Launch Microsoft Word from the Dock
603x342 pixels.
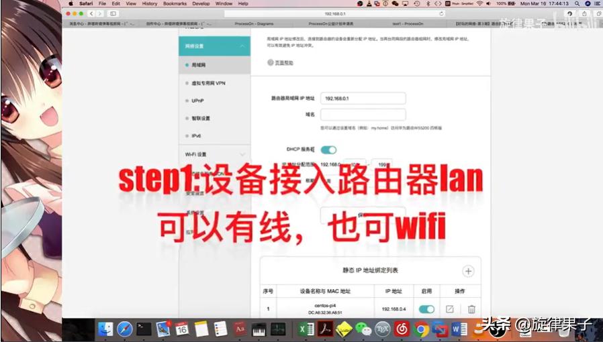(459, 329)
